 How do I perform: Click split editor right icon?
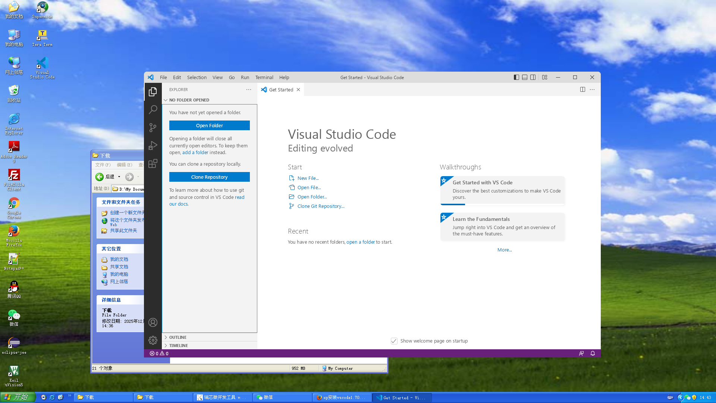[x=582, y=90]
